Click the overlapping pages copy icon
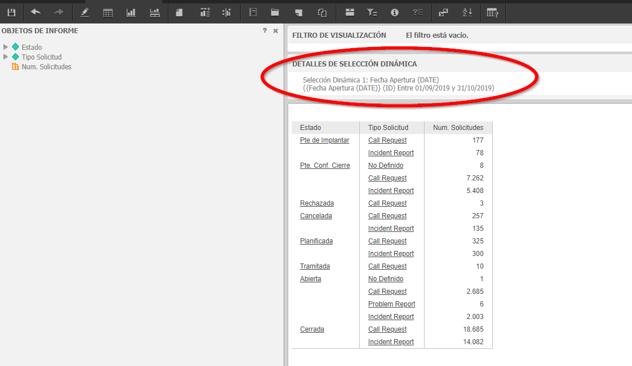 tap(322, 13)
